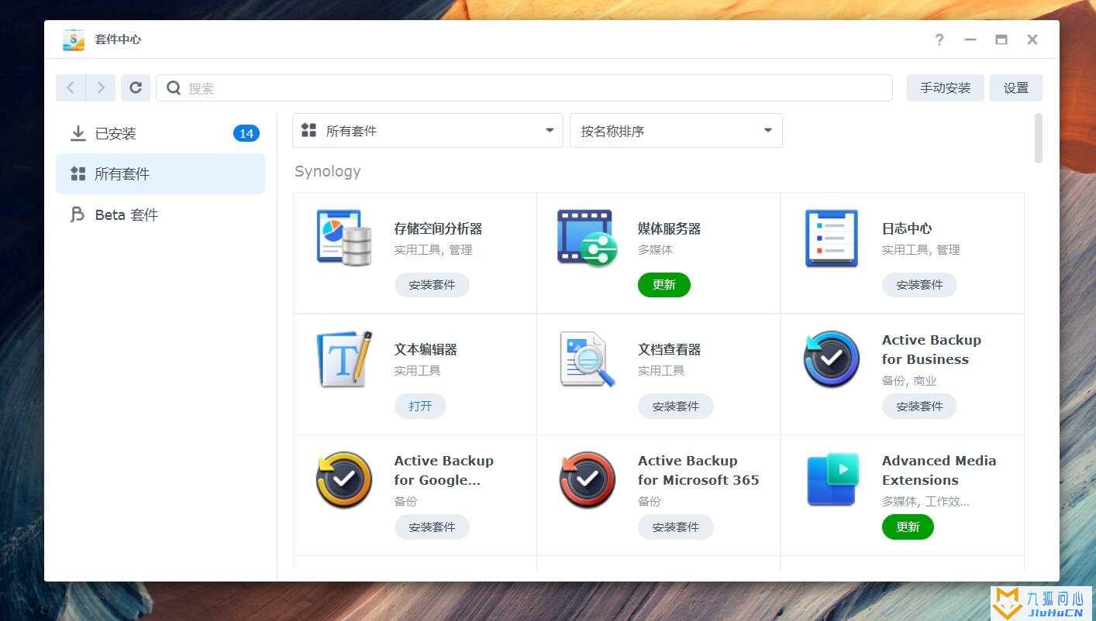Click the refresh icon button

tap(136, 88)
